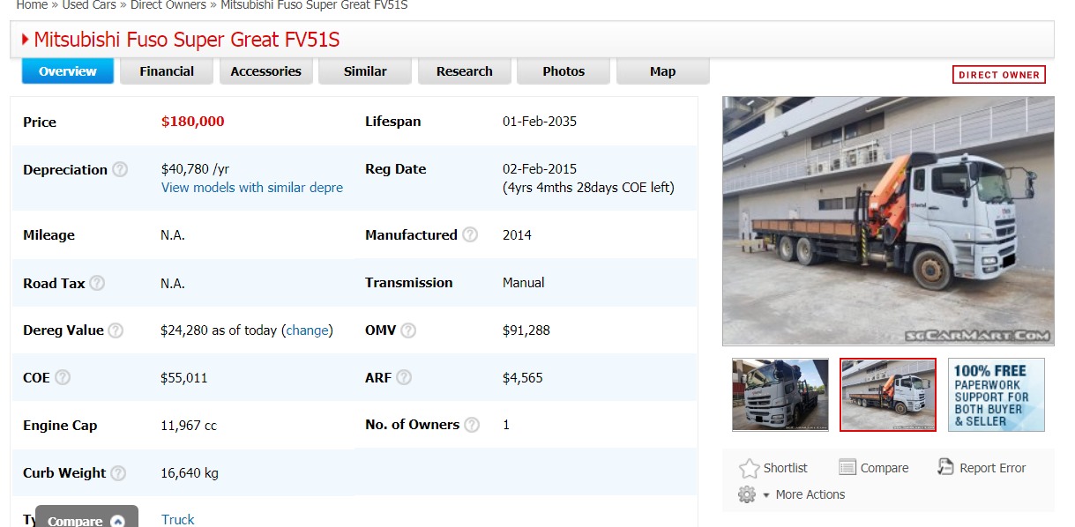This screenshot has width=1075, height=527.
Task: Open the Photos tab
Action: (564, 71)
